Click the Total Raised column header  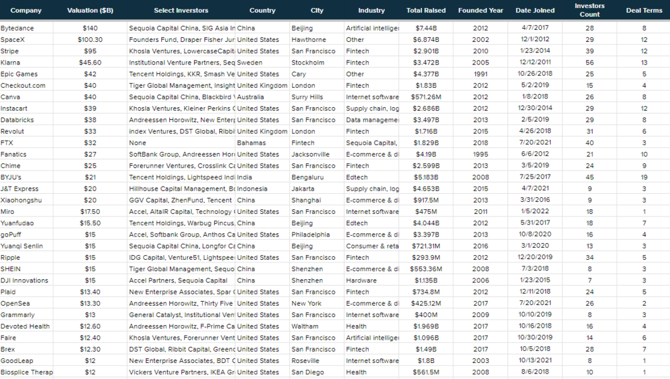point(426,10)
